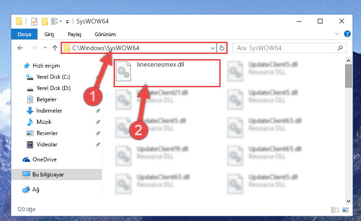Image resolution: width=361 pixels, height=221 pixels.
Task: Open Customize Quick Access Toolbar dropdown
Action: tap(67, 22)
